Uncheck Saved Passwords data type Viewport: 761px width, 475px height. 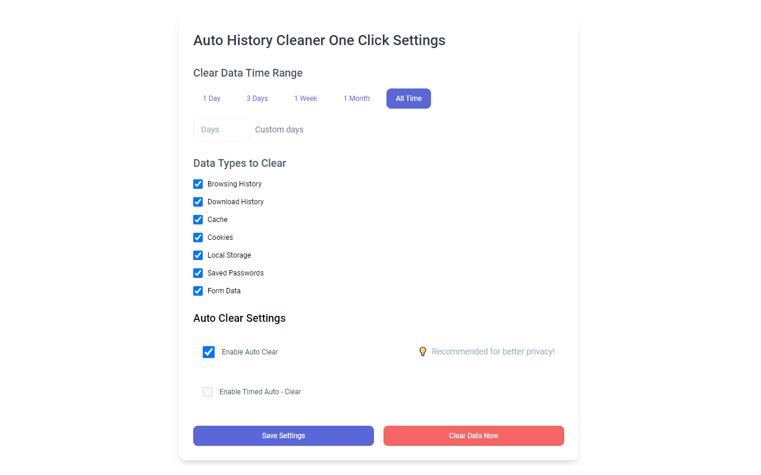coord(198,273)
